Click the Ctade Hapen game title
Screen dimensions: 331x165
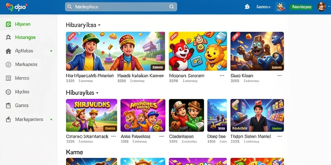pyautogui.click(x=181, y=136)
